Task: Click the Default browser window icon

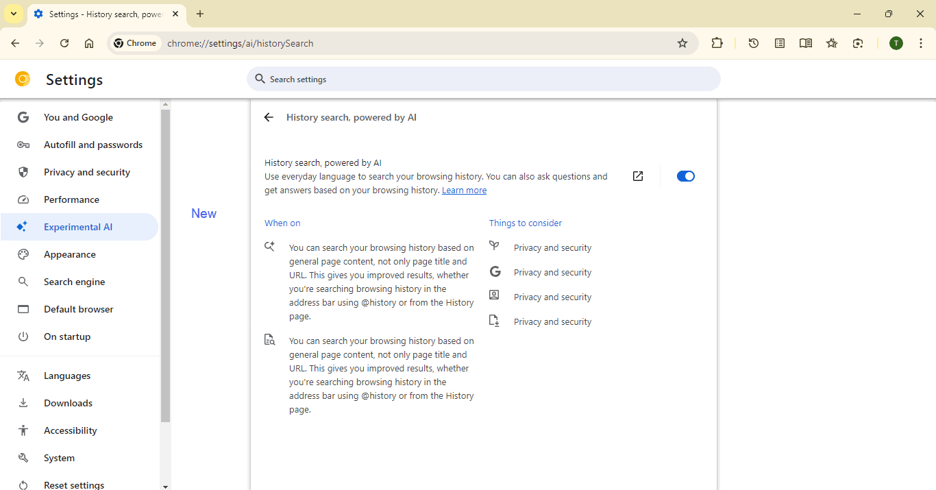Action: (23, 309)
